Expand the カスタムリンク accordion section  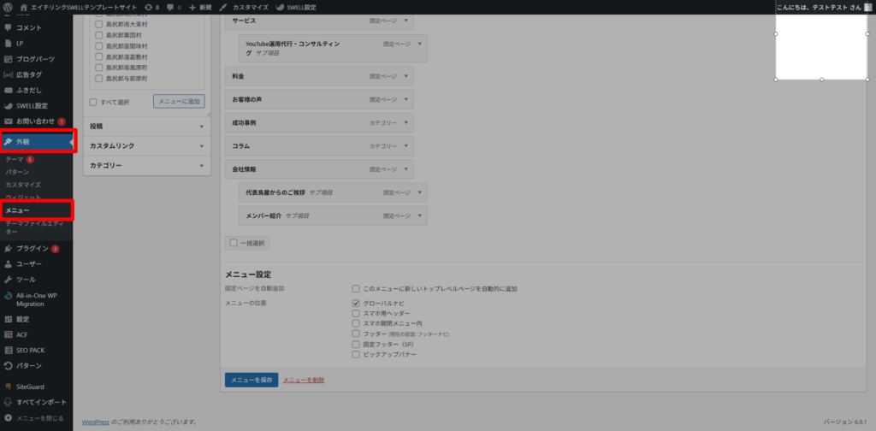(x=201, y=145)
